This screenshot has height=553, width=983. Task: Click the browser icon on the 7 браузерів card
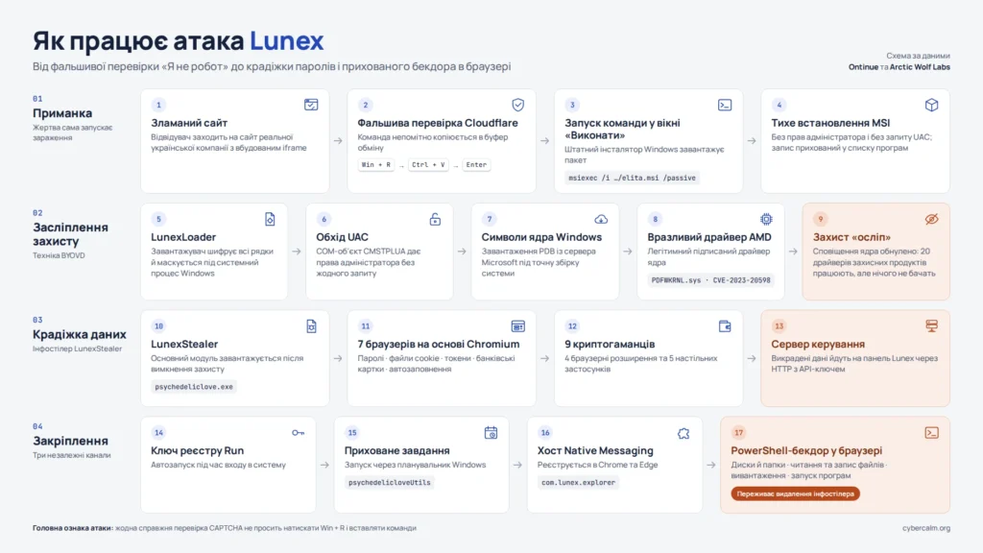pos(517,326)
